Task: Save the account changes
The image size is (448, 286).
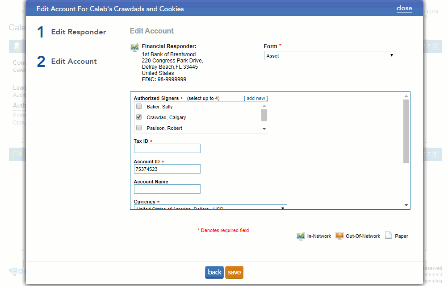Action: tap(234, 272)
